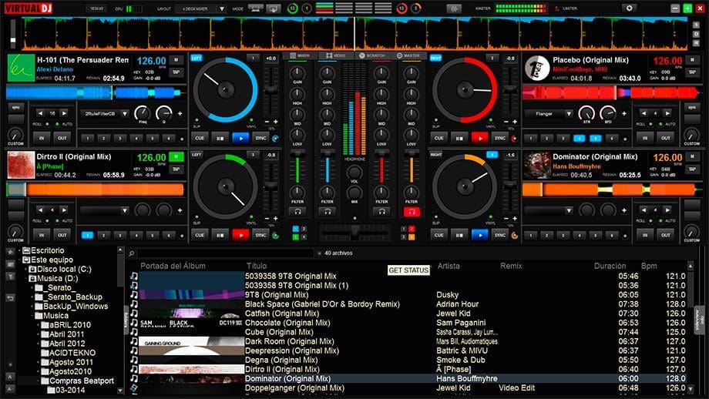Click the GET STATUS button
This screenshot has width=709, height=399.
(408, 270)
